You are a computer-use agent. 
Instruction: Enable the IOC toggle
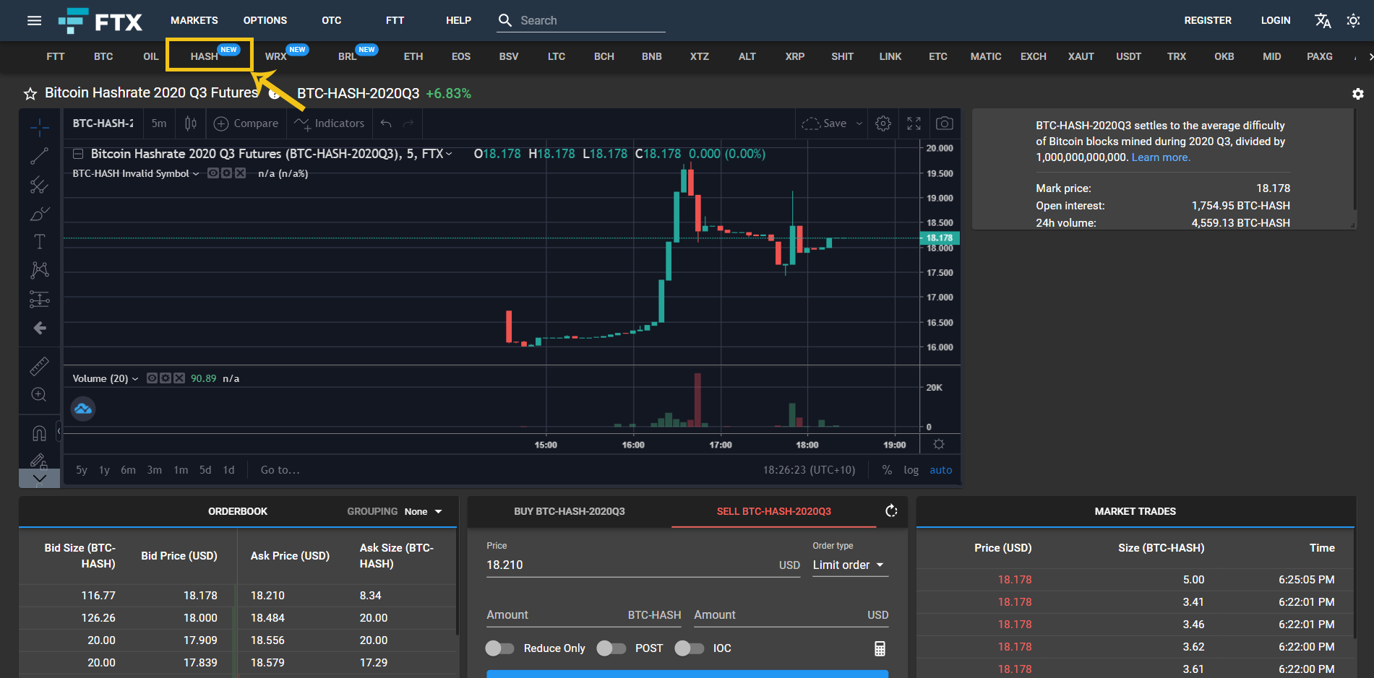pos(689,648)
